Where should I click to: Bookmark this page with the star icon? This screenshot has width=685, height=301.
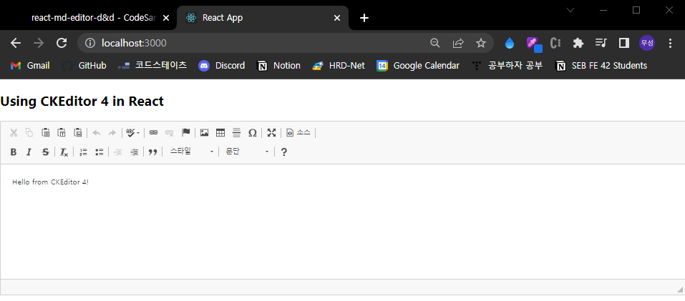click(x=481, y=43)
